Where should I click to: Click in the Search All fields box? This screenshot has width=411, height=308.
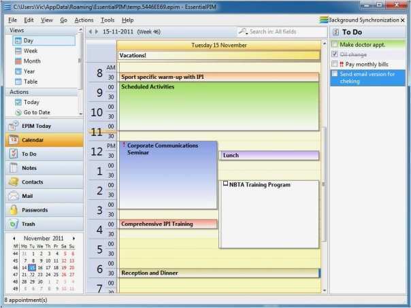[282, 32]
